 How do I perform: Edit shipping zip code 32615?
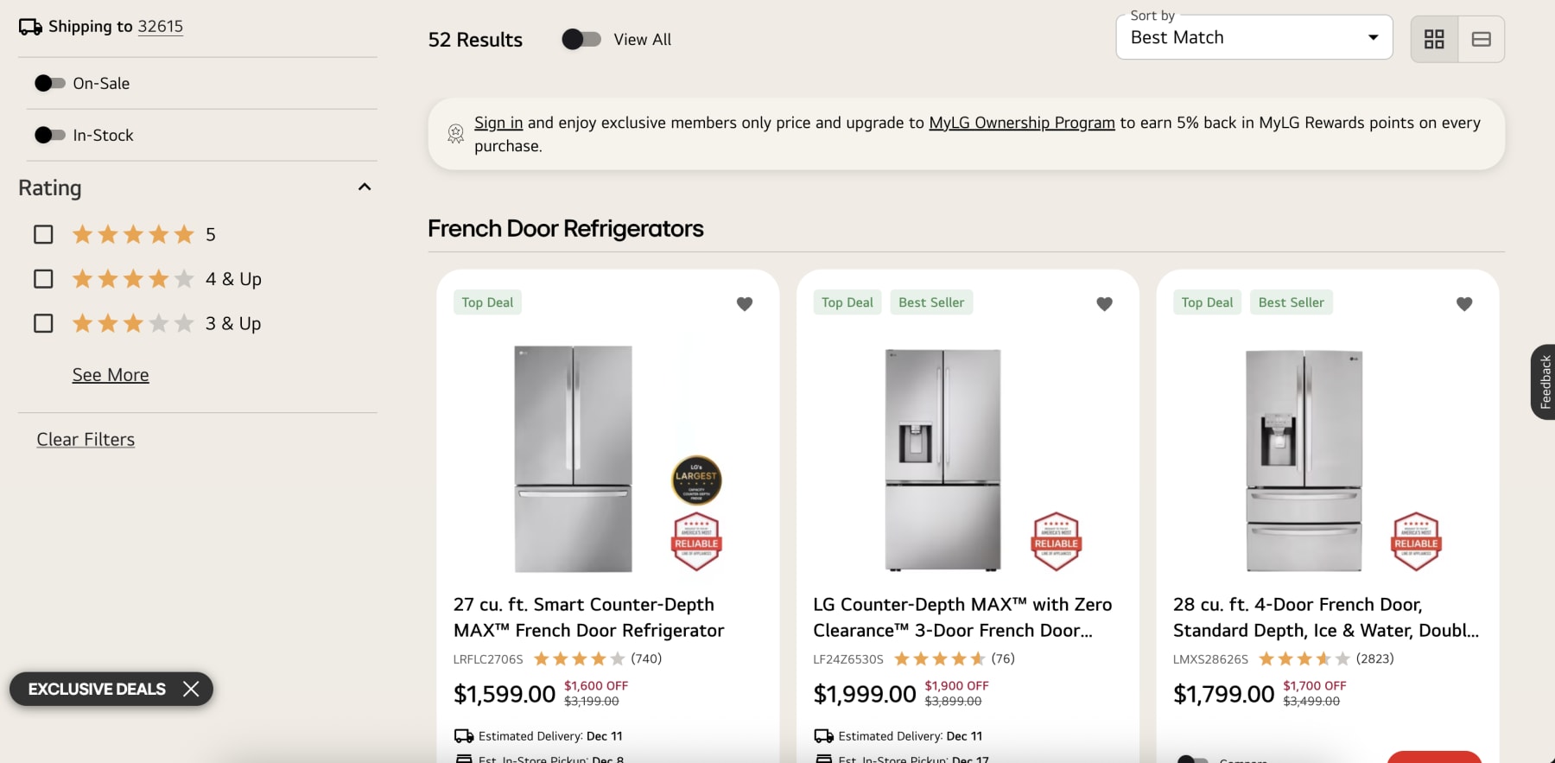coord(161,26)
